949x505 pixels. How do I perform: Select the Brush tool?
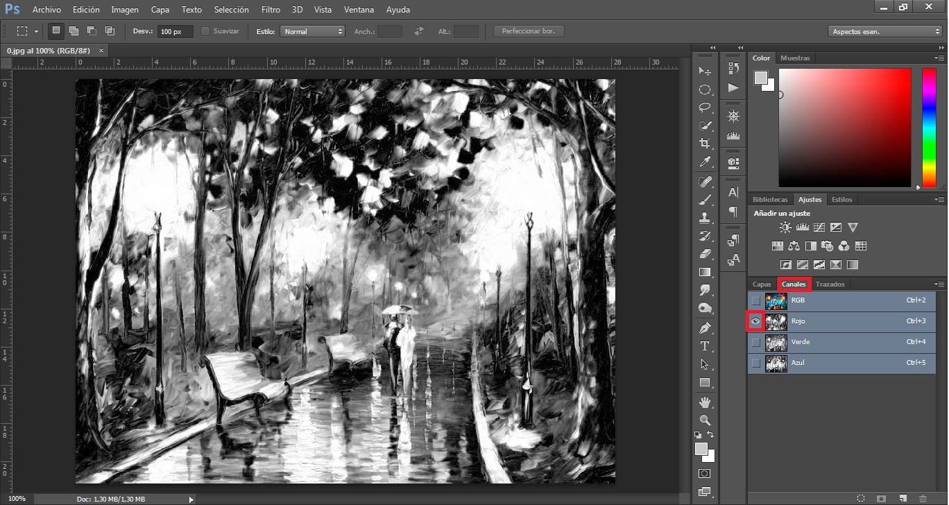705,200
